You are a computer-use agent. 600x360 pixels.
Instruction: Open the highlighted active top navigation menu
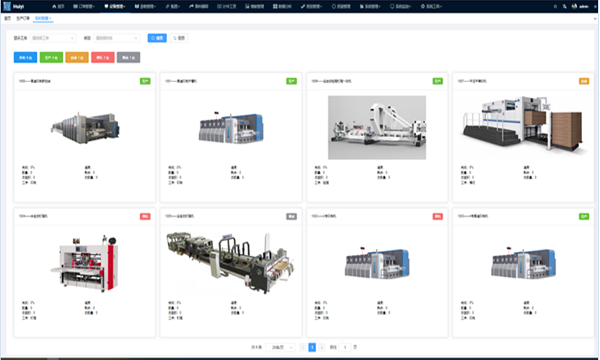pyautogui.click(x=115, y=7)
